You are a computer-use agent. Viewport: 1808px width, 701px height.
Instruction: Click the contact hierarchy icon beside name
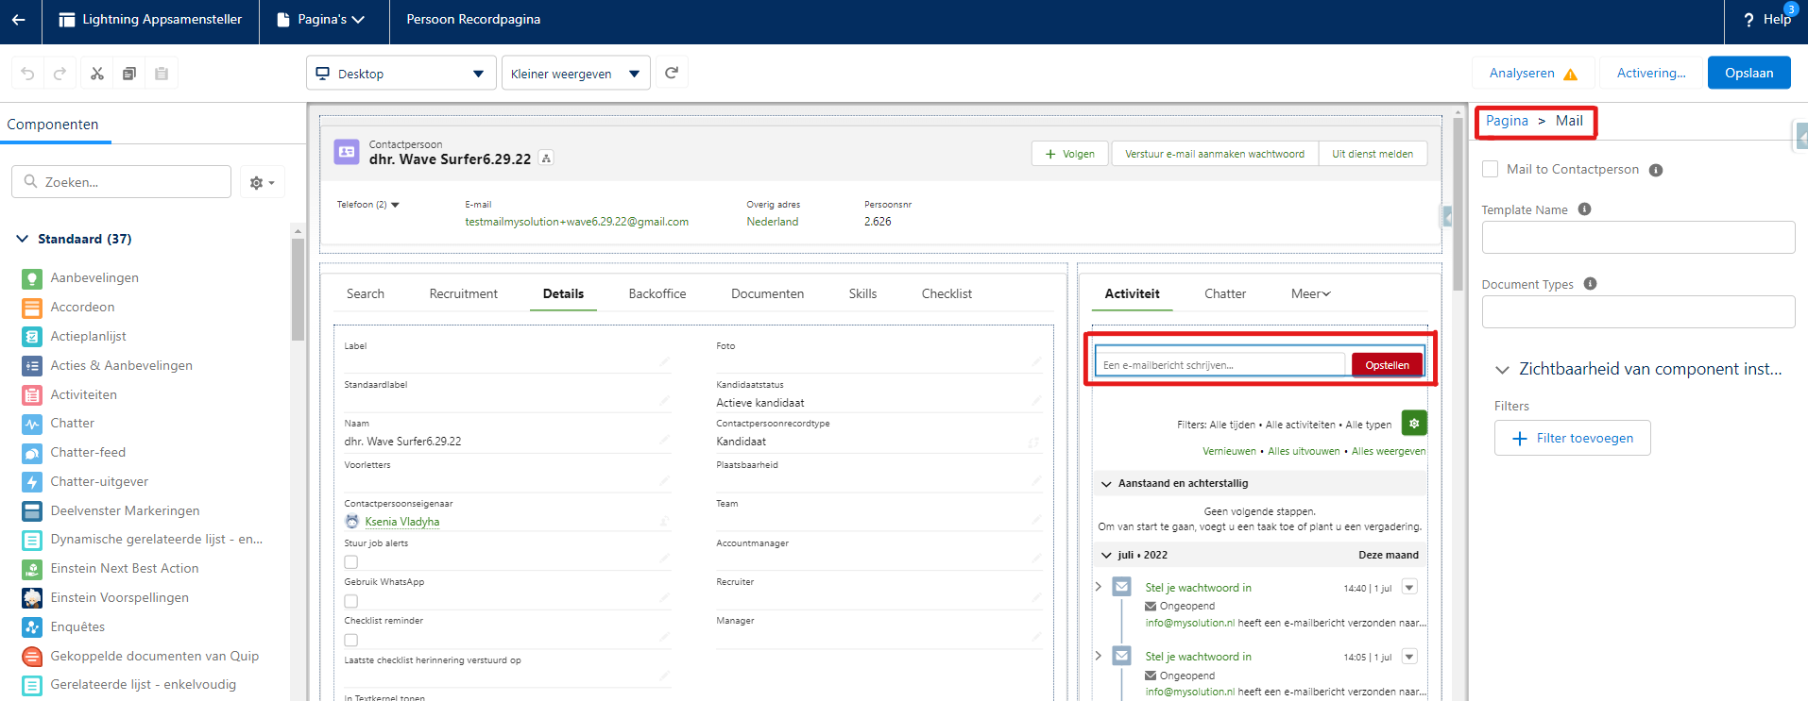point(546,159)
